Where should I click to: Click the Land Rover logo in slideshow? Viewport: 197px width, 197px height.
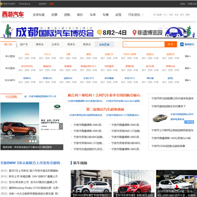coord(57,107)
